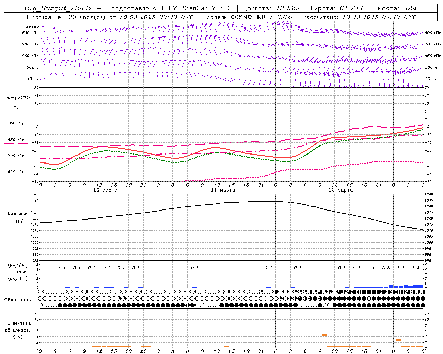Image resolution: width=443 pixels, height=354 pixels.
Task: Click the model name 'COSMO-RU / 6.6км'
Action: pos(262,17)
